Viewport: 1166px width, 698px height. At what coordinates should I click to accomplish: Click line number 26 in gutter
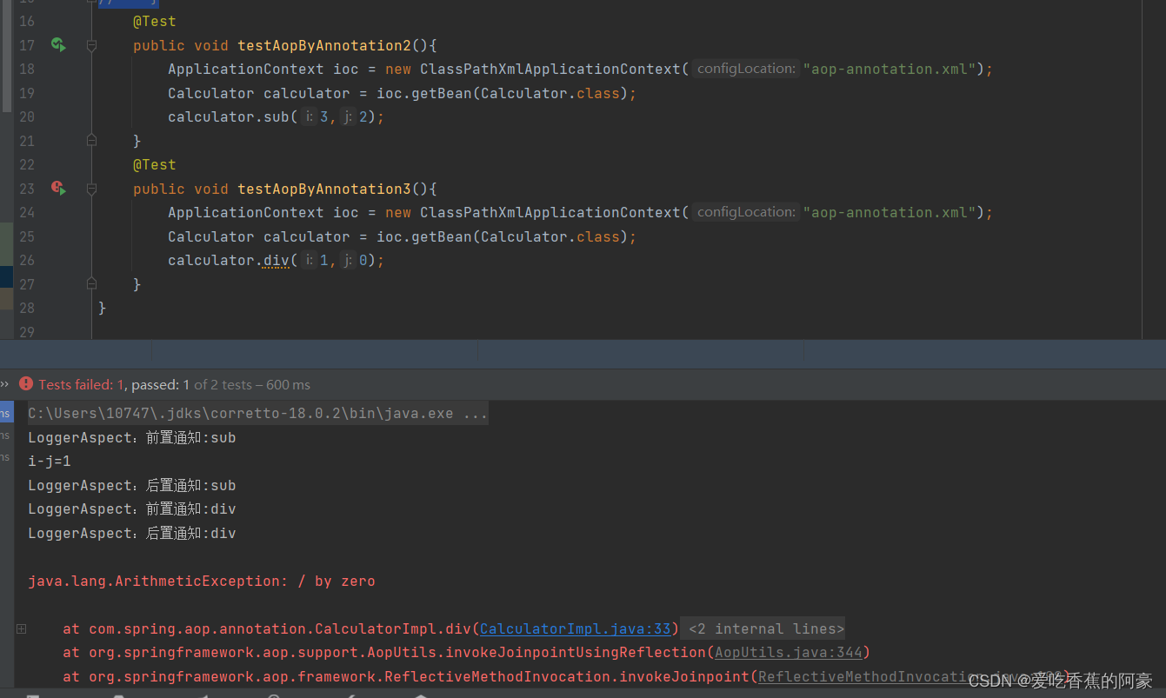tap(26, 260)
